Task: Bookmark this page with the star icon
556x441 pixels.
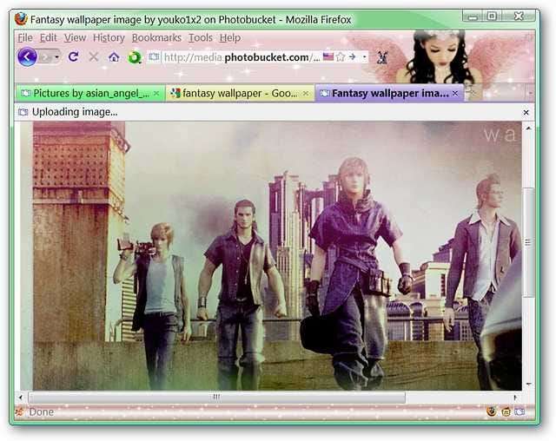Action: coord(340,56)
